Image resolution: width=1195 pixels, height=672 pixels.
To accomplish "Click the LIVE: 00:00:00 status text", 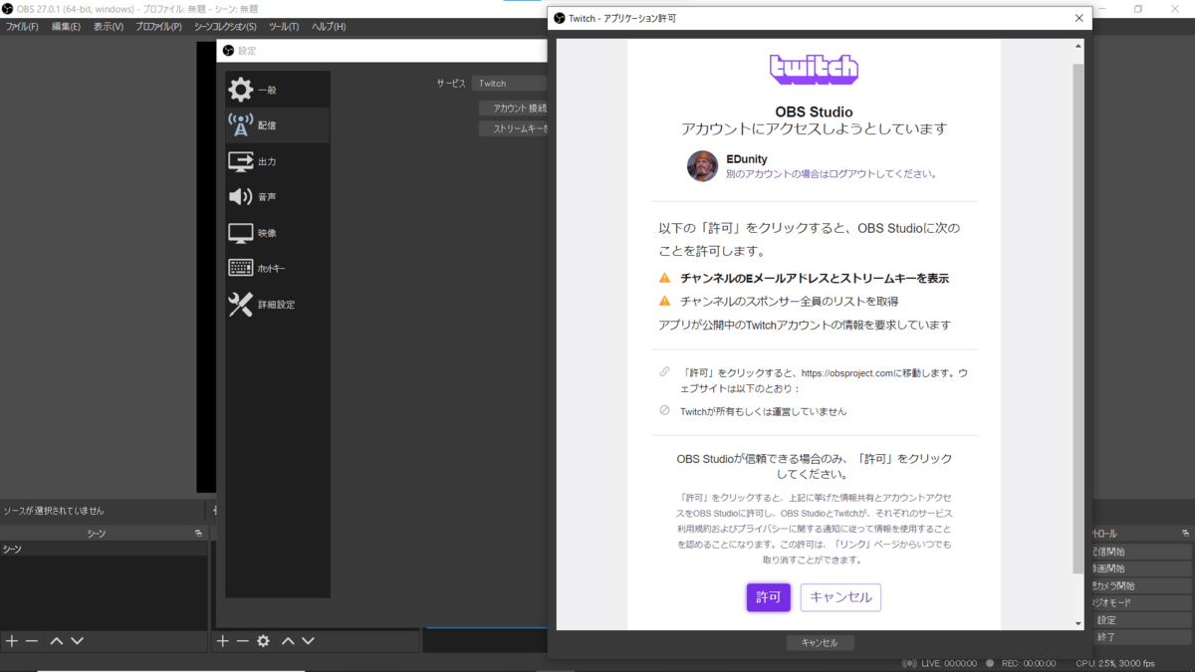I will click(x=949, y=663).
